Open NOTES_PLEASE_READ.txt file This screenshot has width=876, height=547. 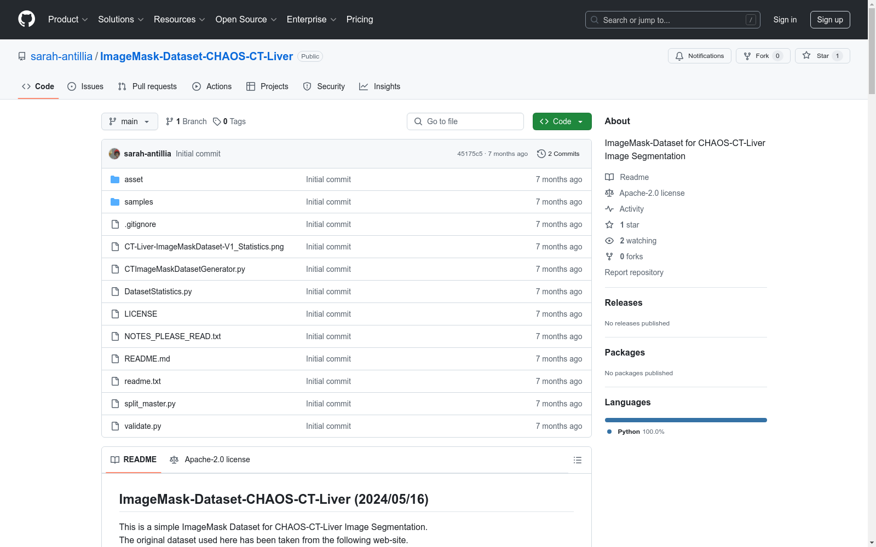[172, 336]
